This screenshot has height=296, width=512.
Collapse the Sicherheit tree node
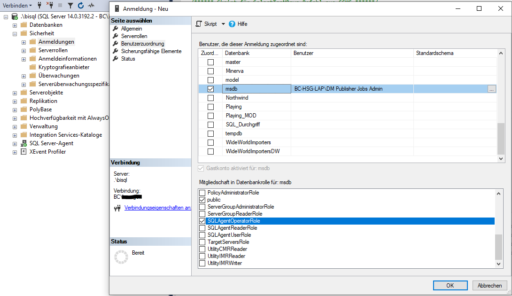click(15, 33)
